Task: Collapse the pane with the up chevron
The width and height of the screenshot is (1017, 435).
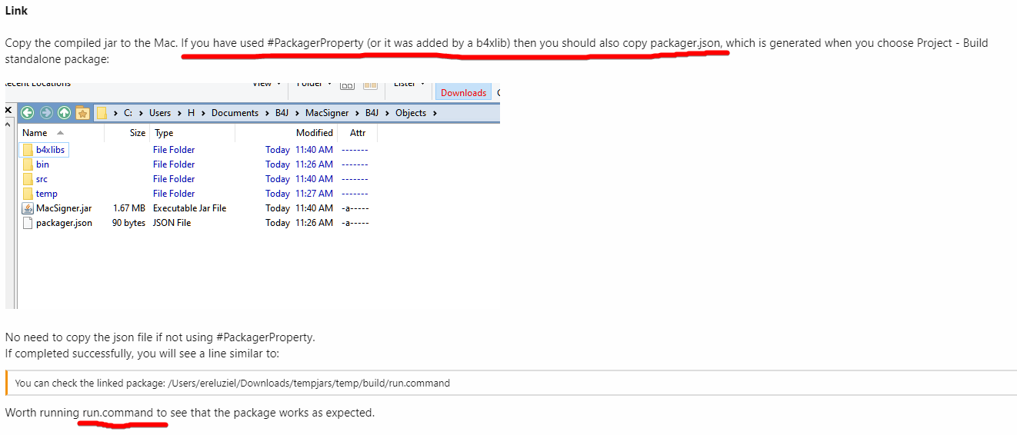Action: 8,124
